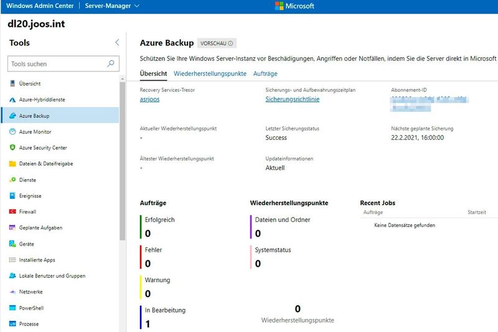Switch to the Aufträge tab
Viewport: 498px width, 332px height.
[x=265, y=73]
